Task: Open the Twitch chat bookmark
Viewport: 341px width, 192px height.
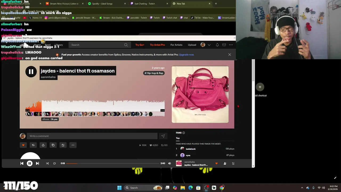Action: [x=170, y=18]
